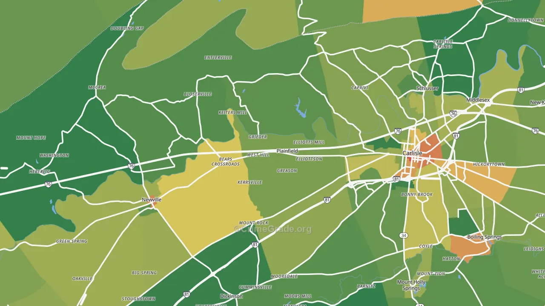Click the Green Spring label
Screen dimensions: 545x306
click(x=72, y=241)
